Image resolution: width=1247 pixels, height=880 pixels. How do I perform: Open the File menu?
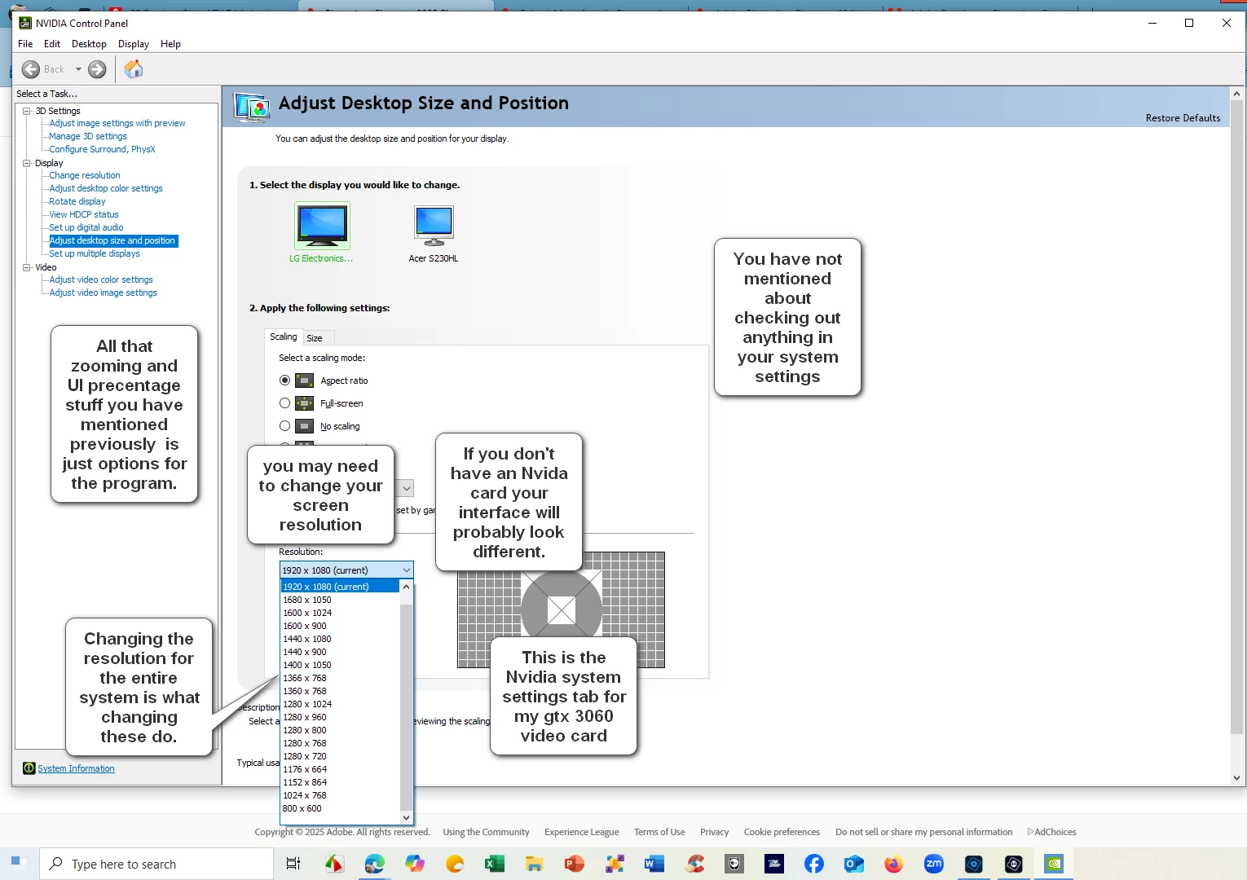coord(25,44)
